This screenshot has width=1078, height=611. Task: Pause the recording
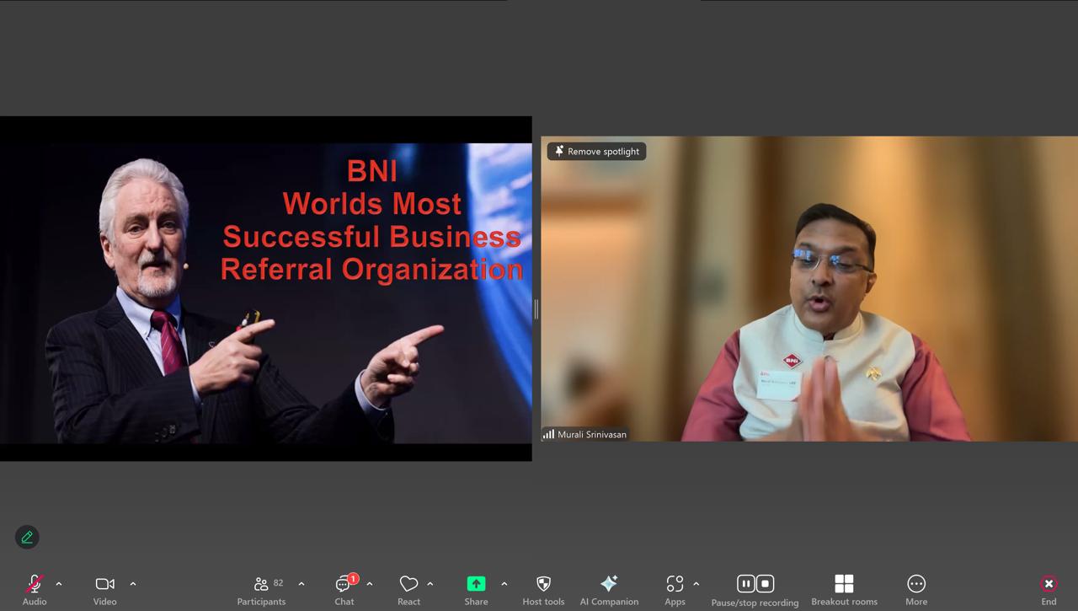745,583
